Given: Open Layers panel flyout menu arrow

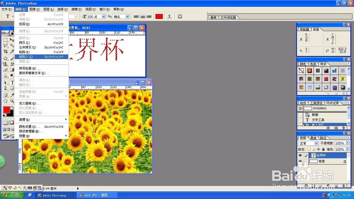Looking at the screenshot, I should pyautogui.click(x=348, y=137).
